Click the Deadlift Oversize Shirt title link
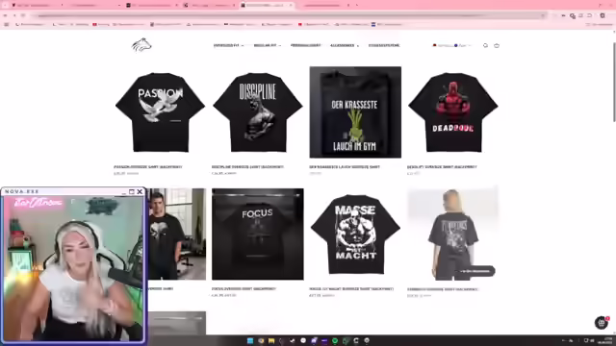Viewport: 616px width, 346px height. [442, 166]
